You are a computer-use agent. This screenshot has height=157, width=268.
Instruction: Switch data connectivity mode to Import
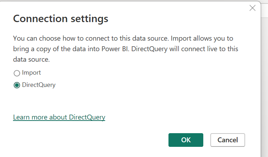[x=17, y=73]
